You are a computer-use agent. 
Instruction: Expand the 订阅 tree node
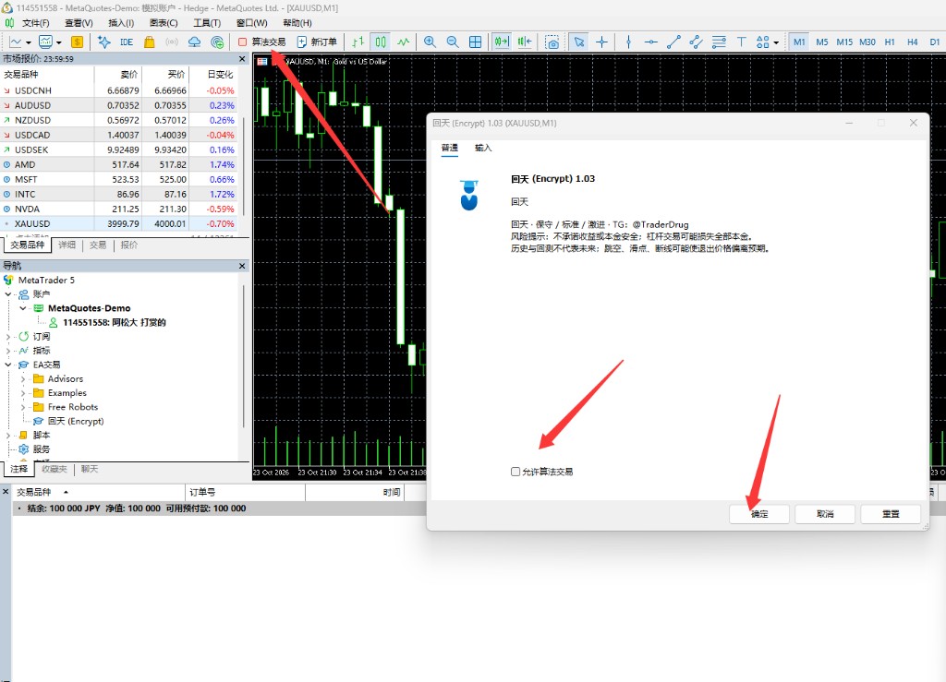(x=8, y=336)
